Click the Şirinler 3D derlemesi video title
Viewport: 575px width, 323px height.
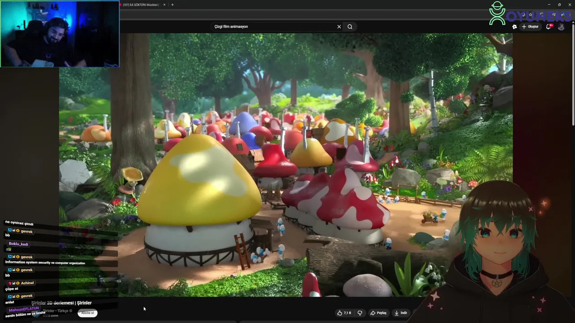click(x=62, y=303)
